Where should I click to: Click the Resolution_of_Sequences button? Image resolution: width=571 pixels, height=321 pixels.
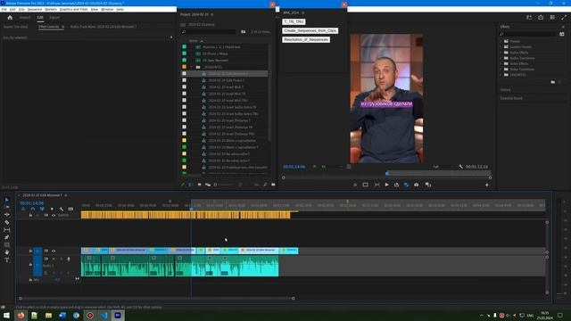tap(306, 39)
